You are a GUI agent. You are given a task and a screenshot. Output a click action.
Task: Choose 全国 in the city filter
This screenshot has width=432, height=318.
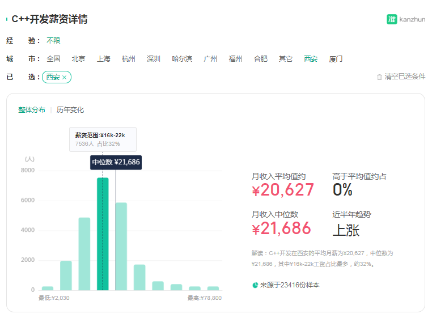point(53,59)
